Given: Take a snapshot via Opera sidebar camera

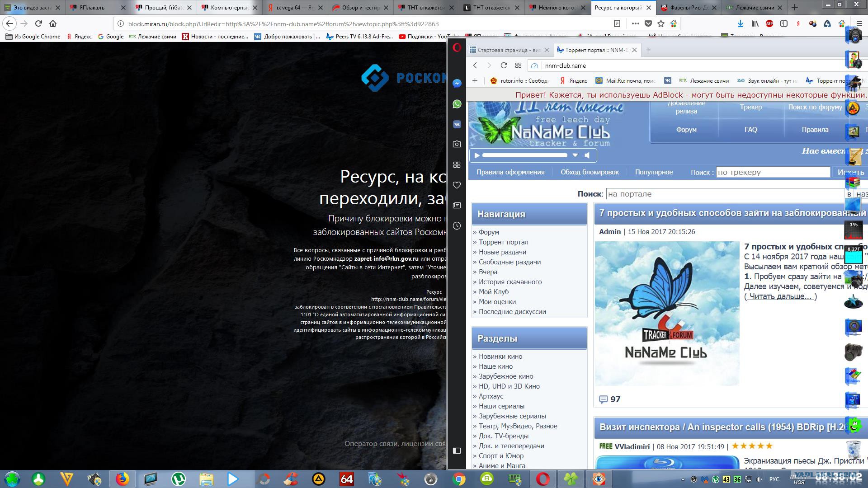Looking at the screenshot, I should tap(457, 144).
